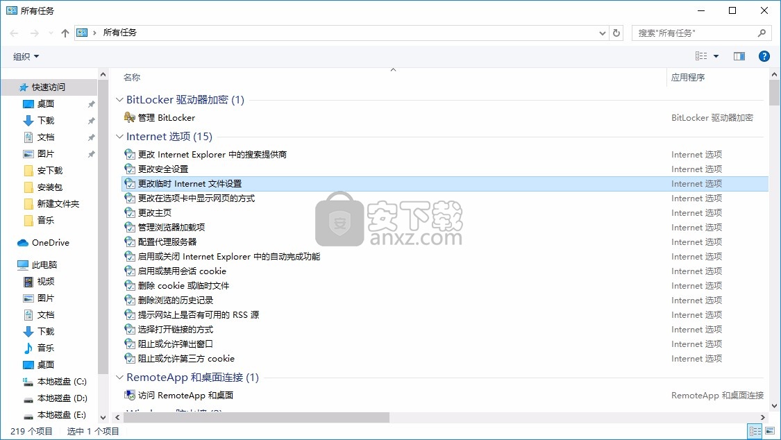Viewport: 781px width, 440px height.
Task: Open the help question mark icon
Action: (x=764, y=56)
